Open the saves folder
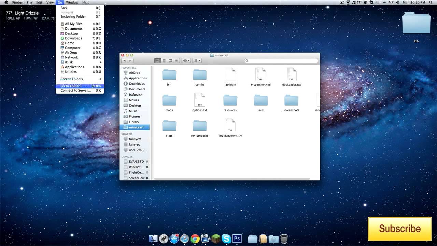The width and height of the screenshot is (437, 246). (x=261, y=100)
